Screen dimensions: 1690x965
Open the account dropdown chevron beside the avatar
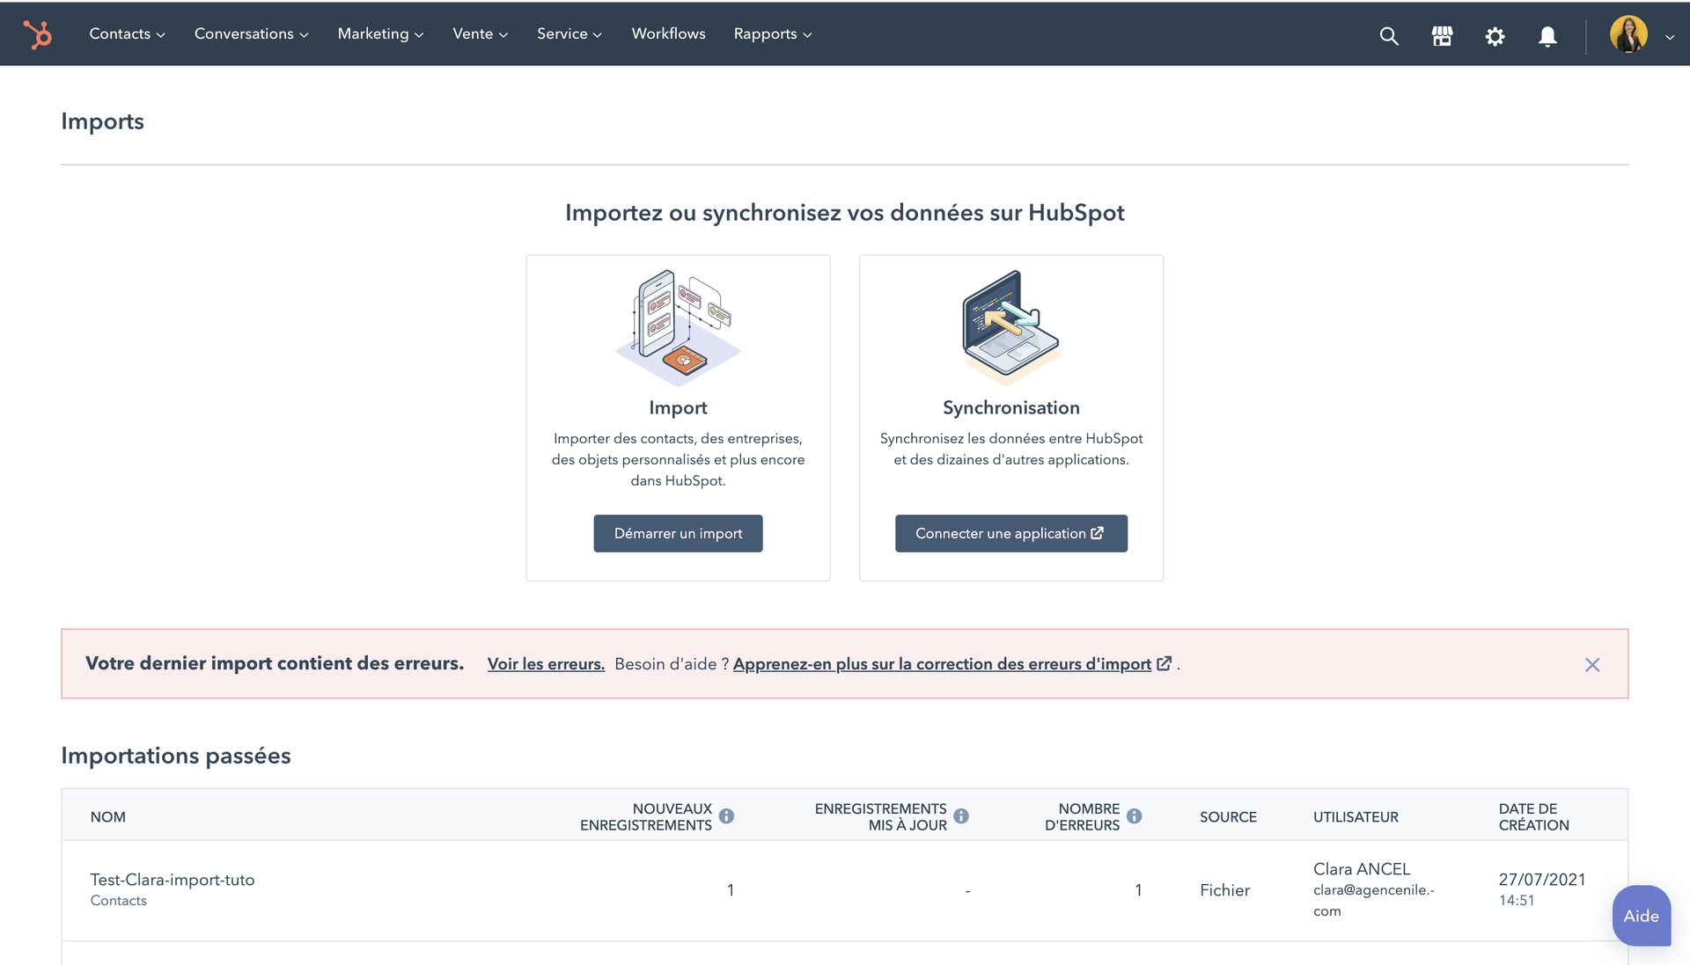(x=1669, y=37)
